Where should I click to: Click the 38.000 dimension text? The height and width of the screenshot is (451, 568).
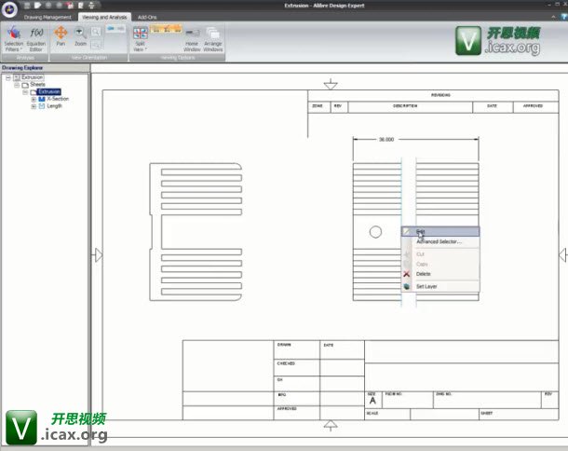(385, 140)
